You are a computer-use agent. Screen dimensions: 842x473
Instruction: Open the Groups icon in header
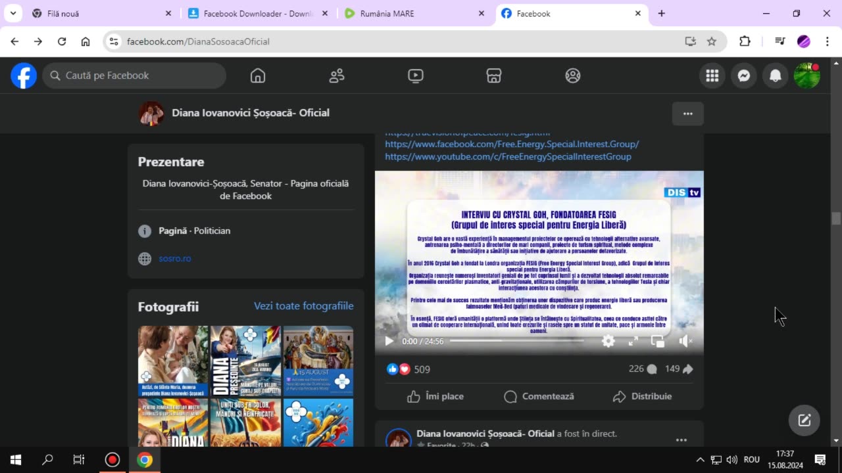[573, 76]
